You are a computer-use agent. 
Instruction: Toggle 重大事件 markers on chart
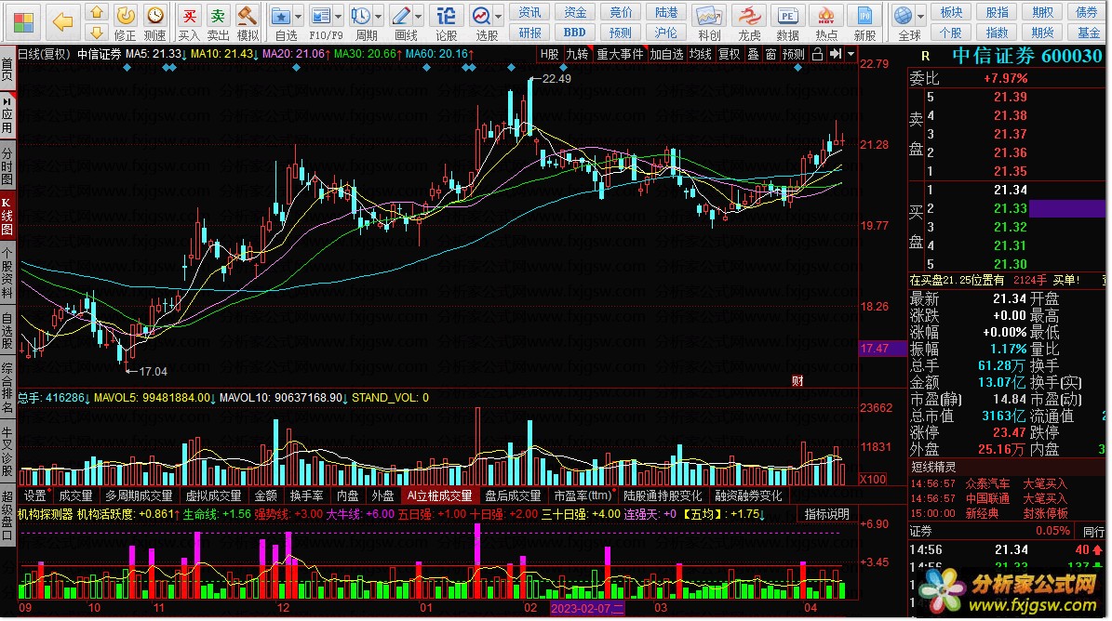(x=620, y=55)
